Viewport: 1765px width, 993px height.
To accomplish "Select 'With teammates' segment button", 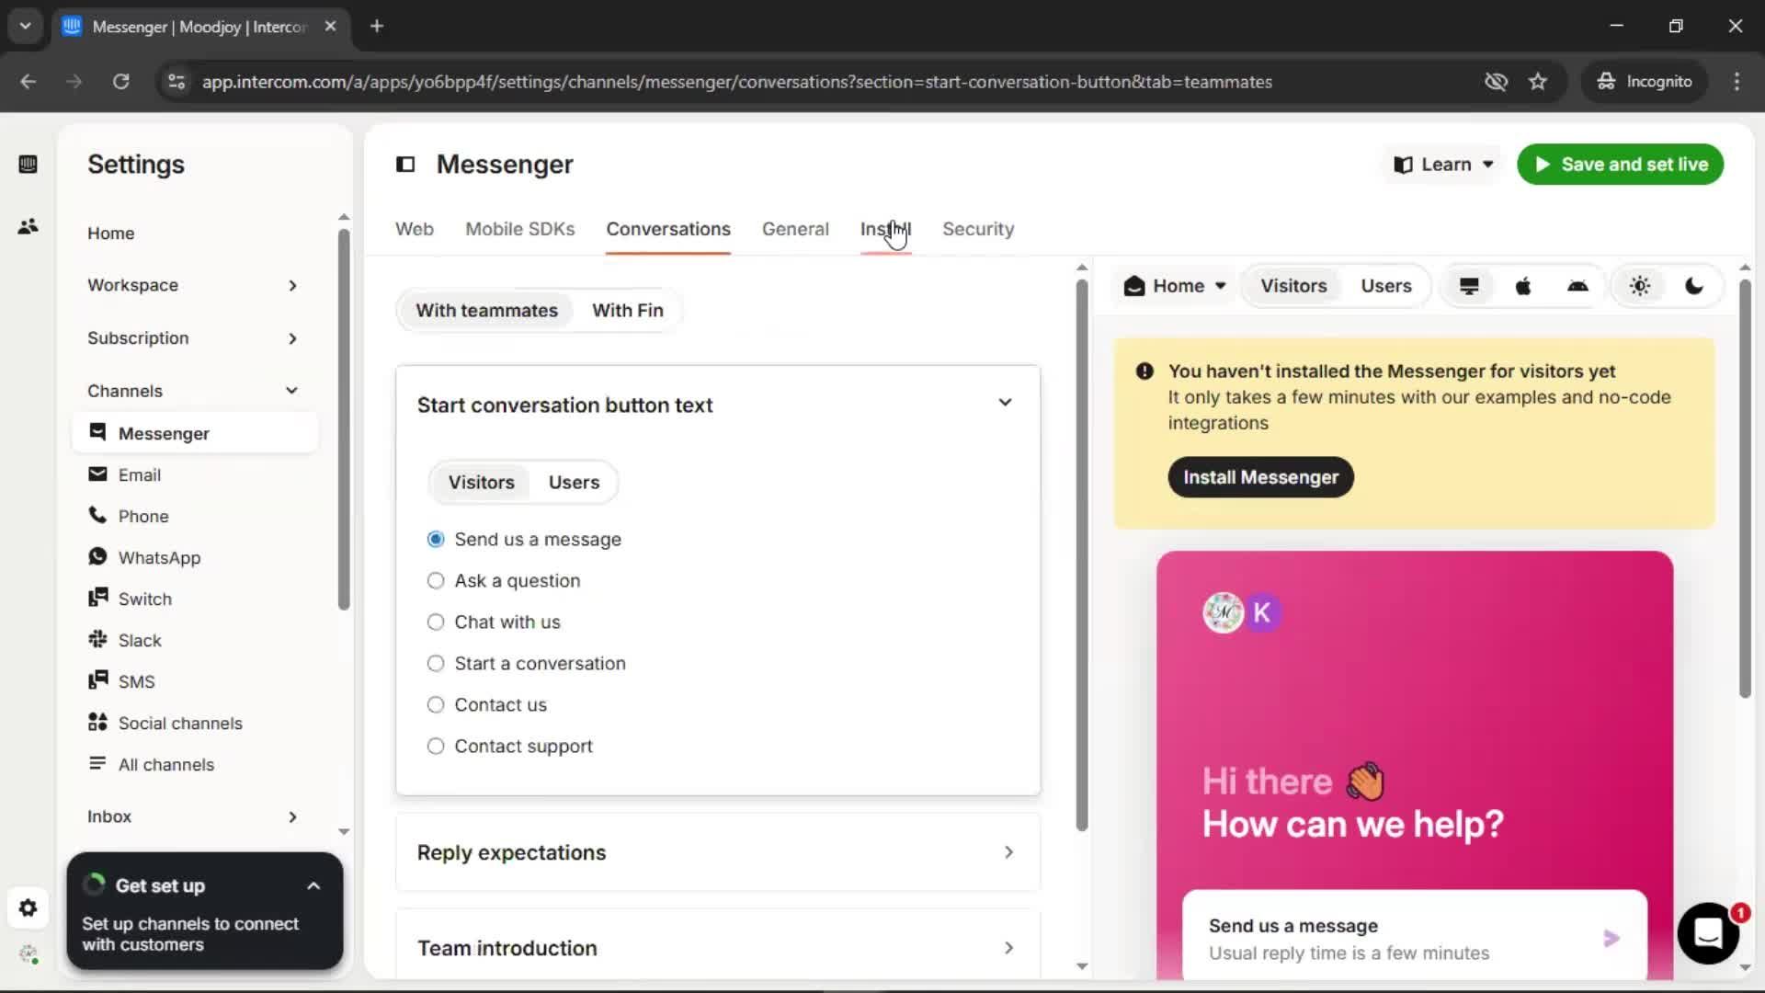I will [x=486, y=311].
